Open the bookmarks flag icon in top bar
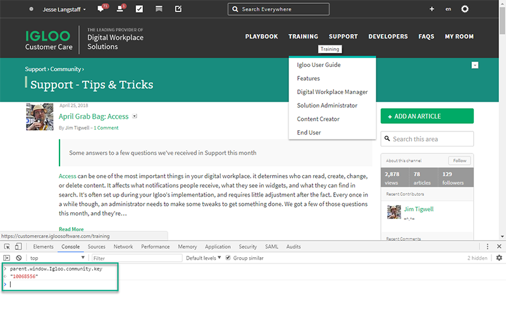 coord(159,9)
